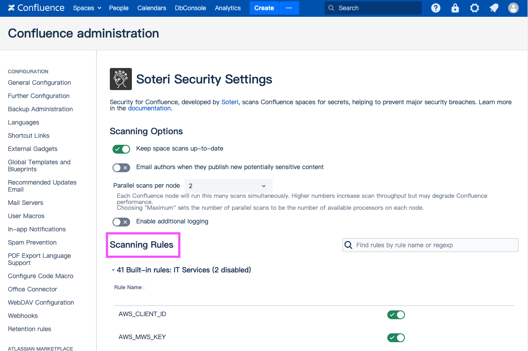Enable Email authors sensitive content toggle

(x=121, y=168)
